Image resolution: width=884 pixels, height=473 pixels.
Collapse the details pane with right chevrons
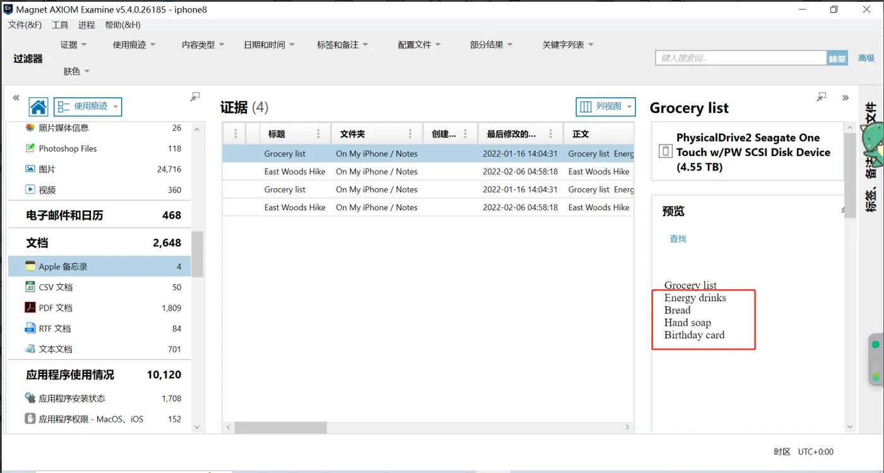pos(845,98)
